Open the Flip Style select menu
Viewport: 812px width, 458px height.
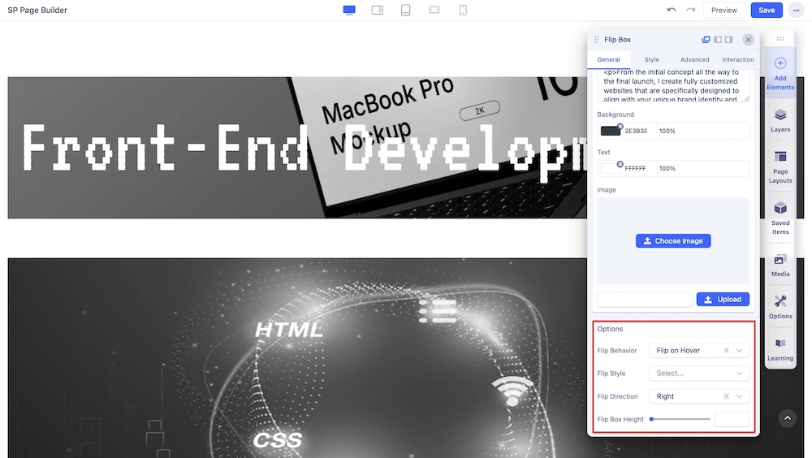point(698,374)
